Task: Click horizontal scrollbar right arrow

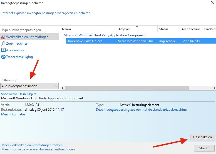Action: [x=214, y=88]
